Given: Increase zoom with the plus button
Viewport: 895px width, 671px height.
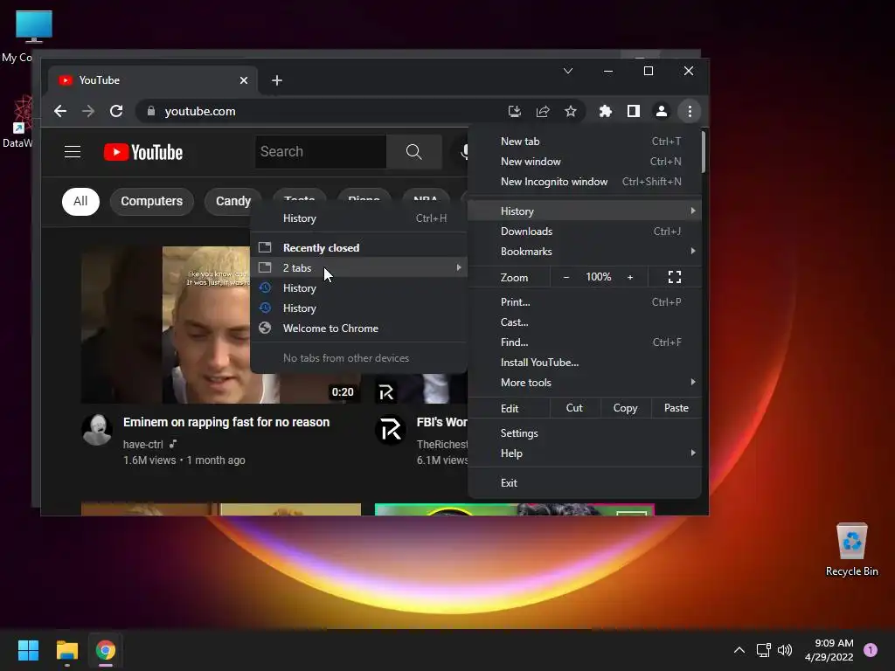Looking at the screenshot, I should 630,277.
